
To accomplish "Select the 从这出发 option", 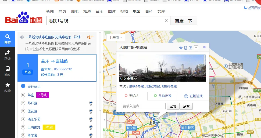I will point(163,96).
